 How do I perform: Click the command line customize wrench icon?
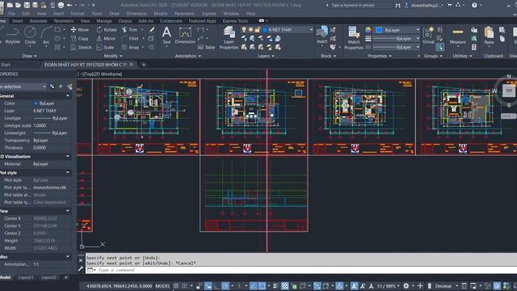coord(81,269)
